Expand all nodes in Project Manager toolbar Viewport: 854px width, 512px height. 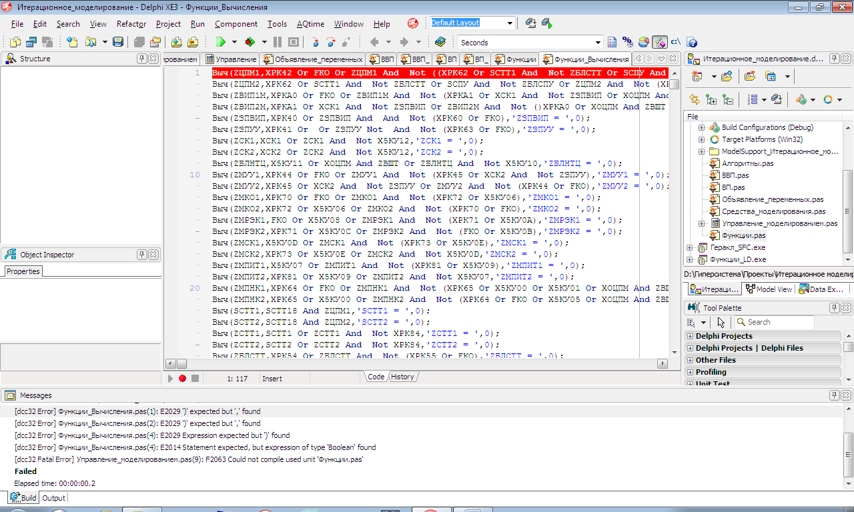711,100
